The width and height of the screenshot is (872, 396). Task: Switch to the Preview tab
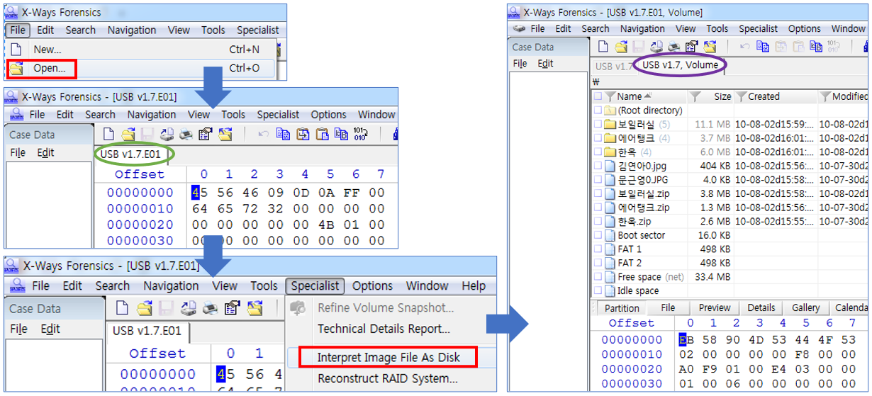coord(714,308)
